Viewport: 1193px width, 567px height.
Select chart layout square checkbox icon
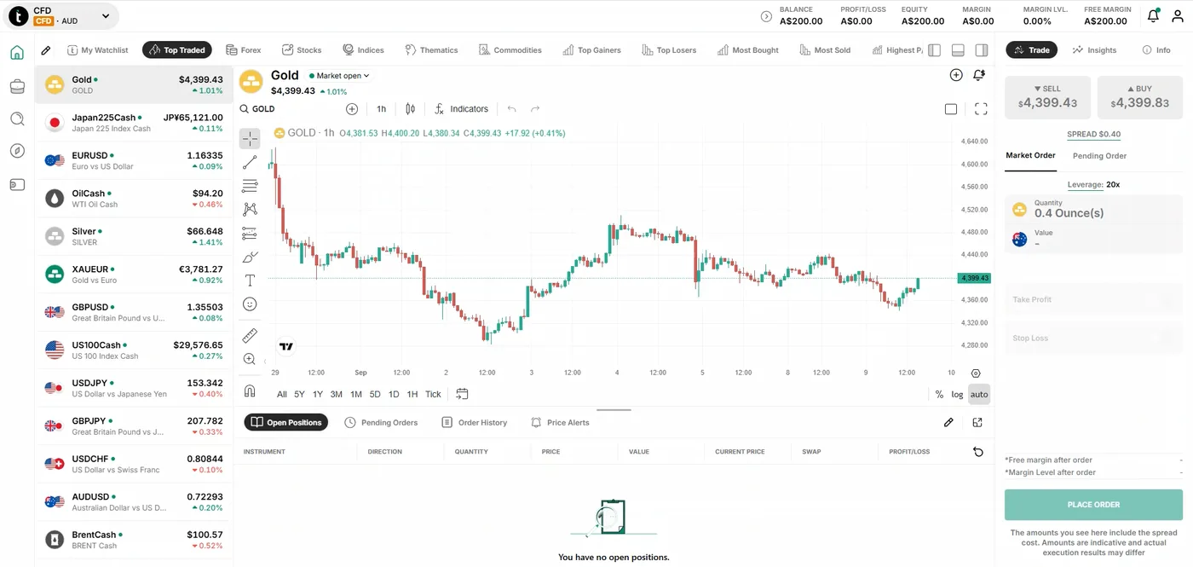click(951, 109)
